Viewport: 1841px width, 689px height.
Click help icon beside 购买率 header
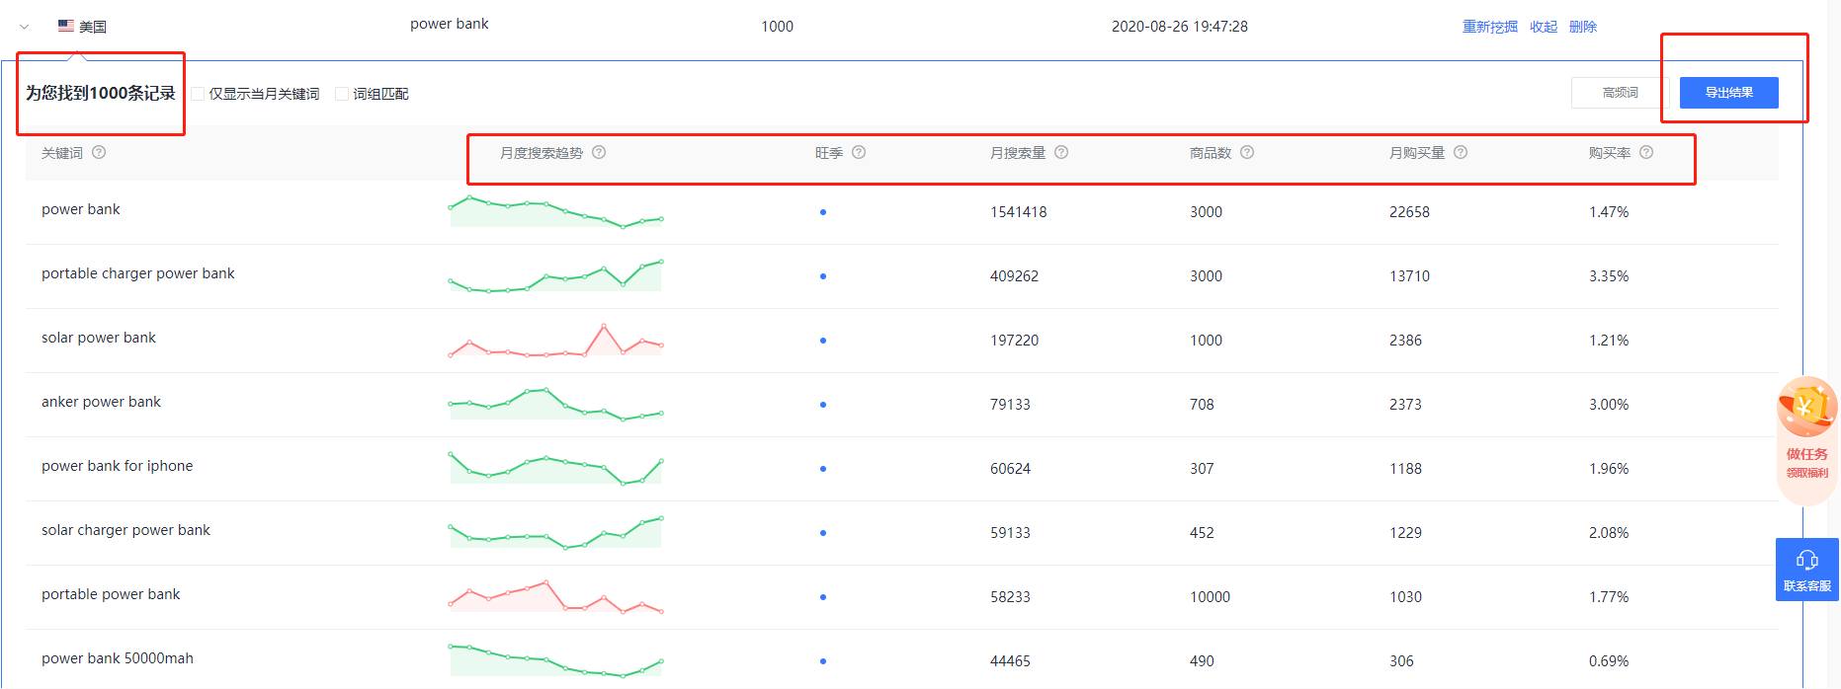tap(1646, 152)
